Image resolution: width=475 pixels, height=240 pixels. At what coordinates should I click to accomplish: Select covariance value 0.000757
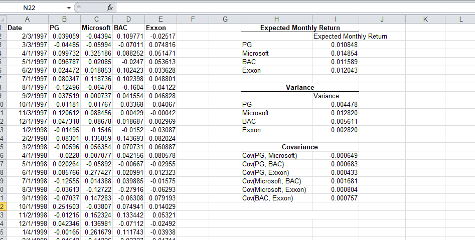click(x=336, y=198)
